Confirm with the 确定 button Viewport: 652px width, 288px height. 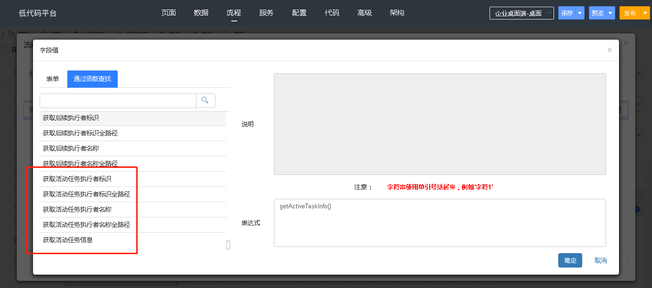(x=570, y=260)
